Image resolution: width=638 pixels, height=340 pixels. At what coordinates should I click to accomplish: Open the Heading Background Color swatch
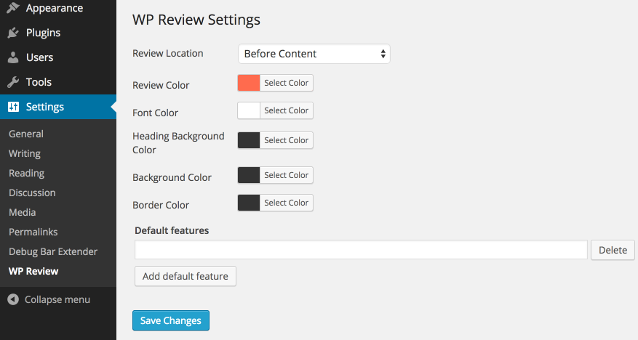[249, 140]
